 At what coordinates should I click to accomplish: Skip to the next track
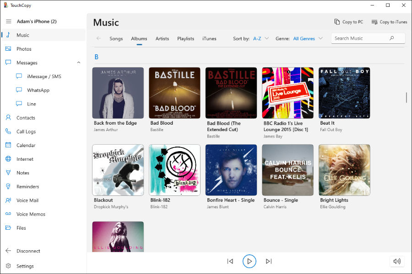[269, 261]
